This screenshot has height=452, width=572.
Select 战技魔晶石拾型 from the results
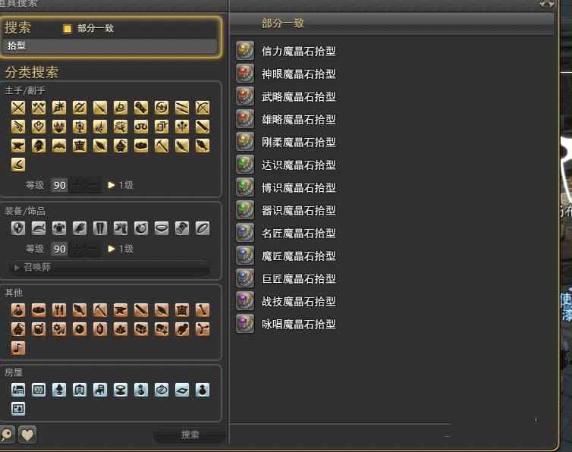point(298,302)
